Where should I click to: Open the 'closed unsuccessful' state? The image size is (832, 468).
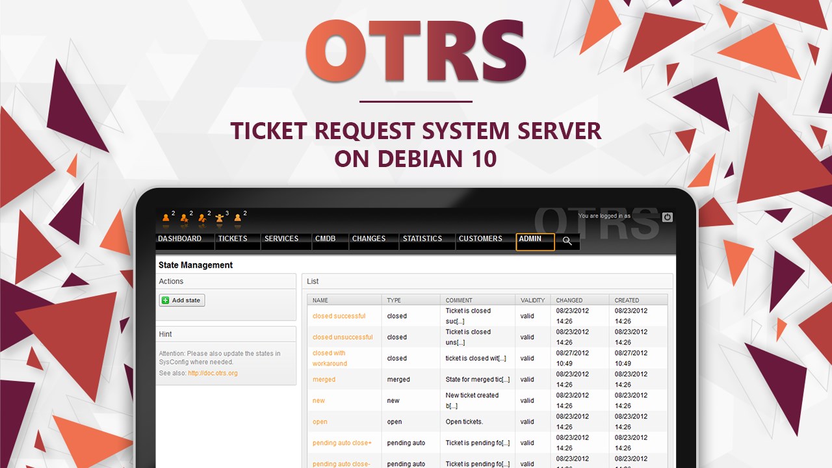[343, 337]
